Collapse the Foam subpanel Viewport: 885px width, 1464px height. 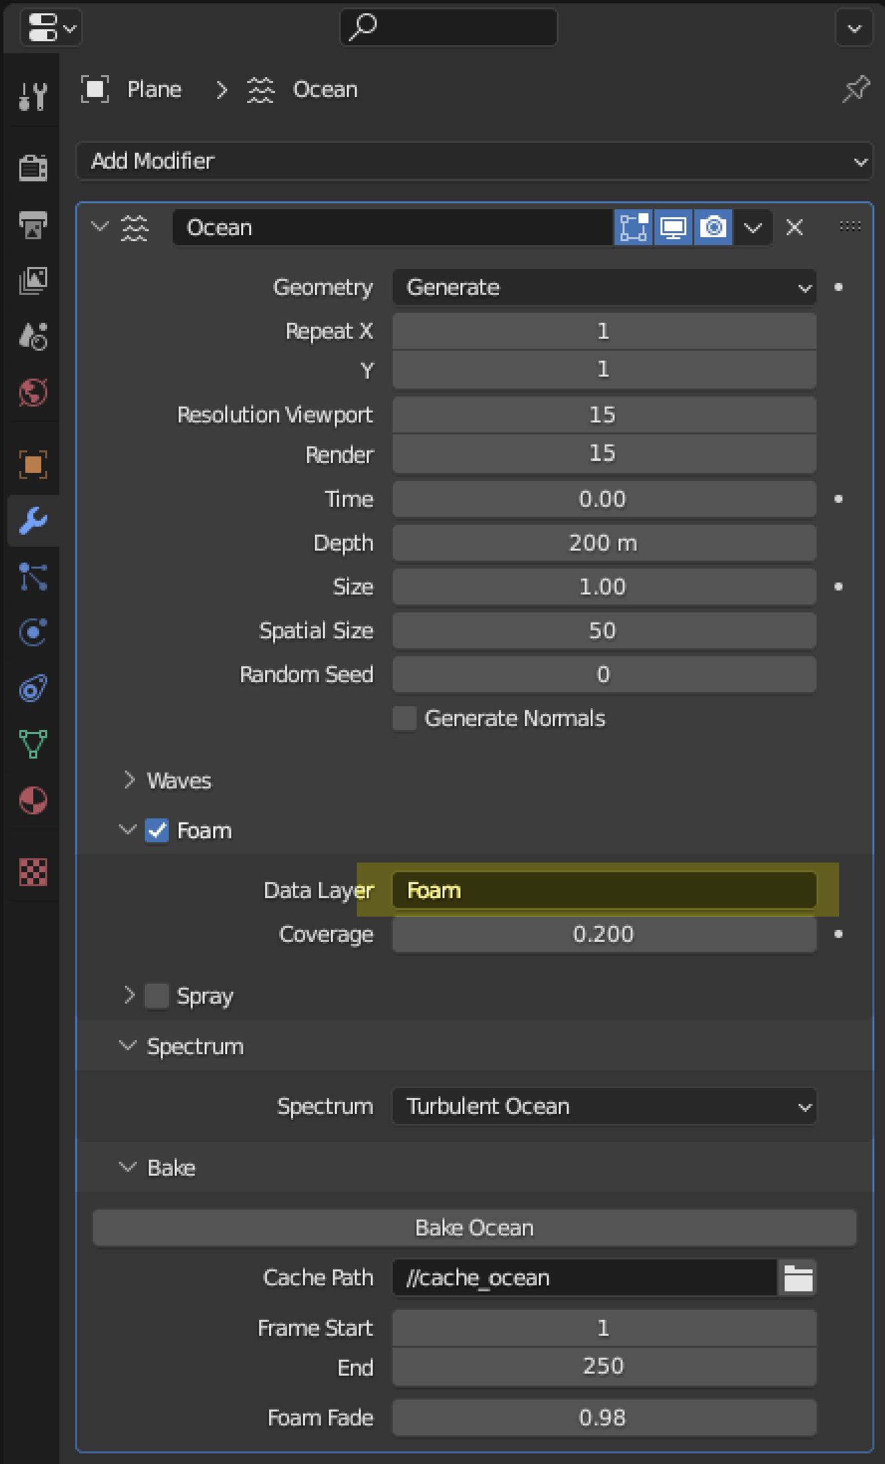click(x=128, y=830)
